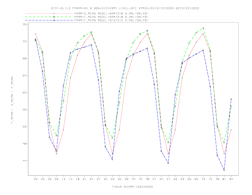The width and height of the screenshot is (252, 195).
Task: Click the lowest blue triangle marker at hour 81
Action: pyautogui.click(x=224, y=170)
